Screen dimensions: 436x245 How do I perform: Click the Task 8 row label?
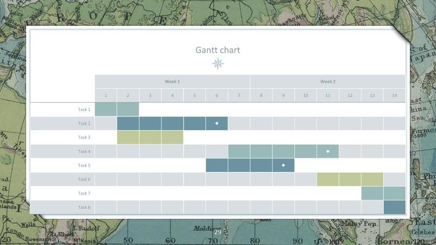84,207
